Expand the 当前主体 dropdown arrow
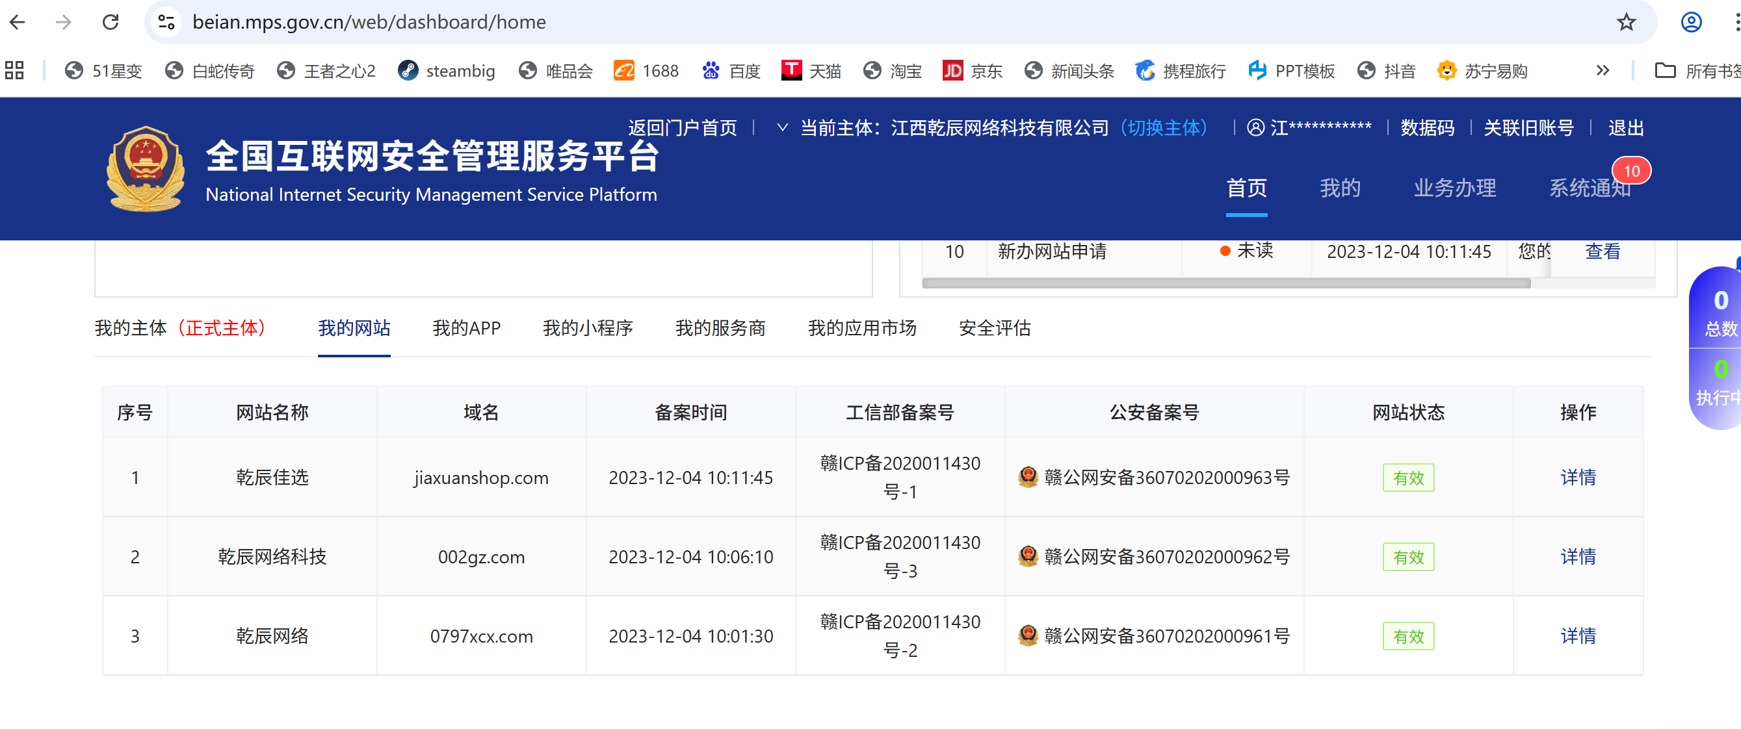The width and height of the screenshot is (1741, 729). coord(782,127)
